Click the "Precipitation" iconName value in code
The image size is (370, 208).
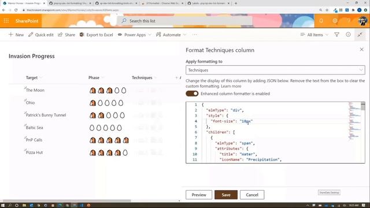pos(262,159)
